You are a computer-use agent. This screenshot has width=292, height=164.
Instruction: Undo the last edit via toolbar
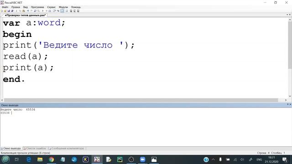tap(28, 11)
